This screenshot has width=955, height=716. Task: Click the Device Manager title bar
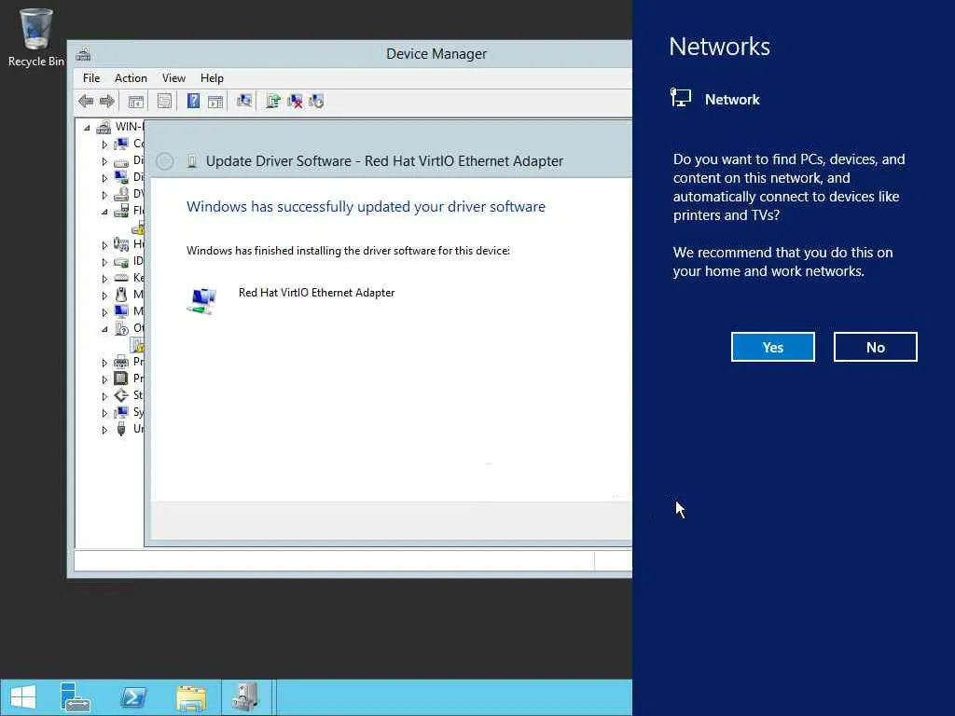pos(352,54)
